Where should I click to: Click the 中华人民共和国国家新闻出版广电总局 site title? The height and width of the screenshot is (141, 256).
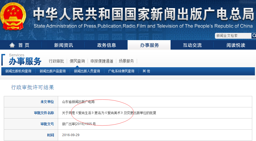[x=143, y=14]
